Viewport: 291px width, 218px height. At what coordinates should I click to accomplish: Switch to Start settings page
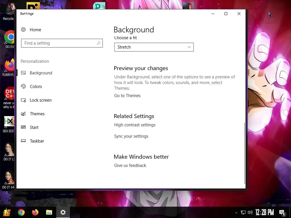(34, 127)
